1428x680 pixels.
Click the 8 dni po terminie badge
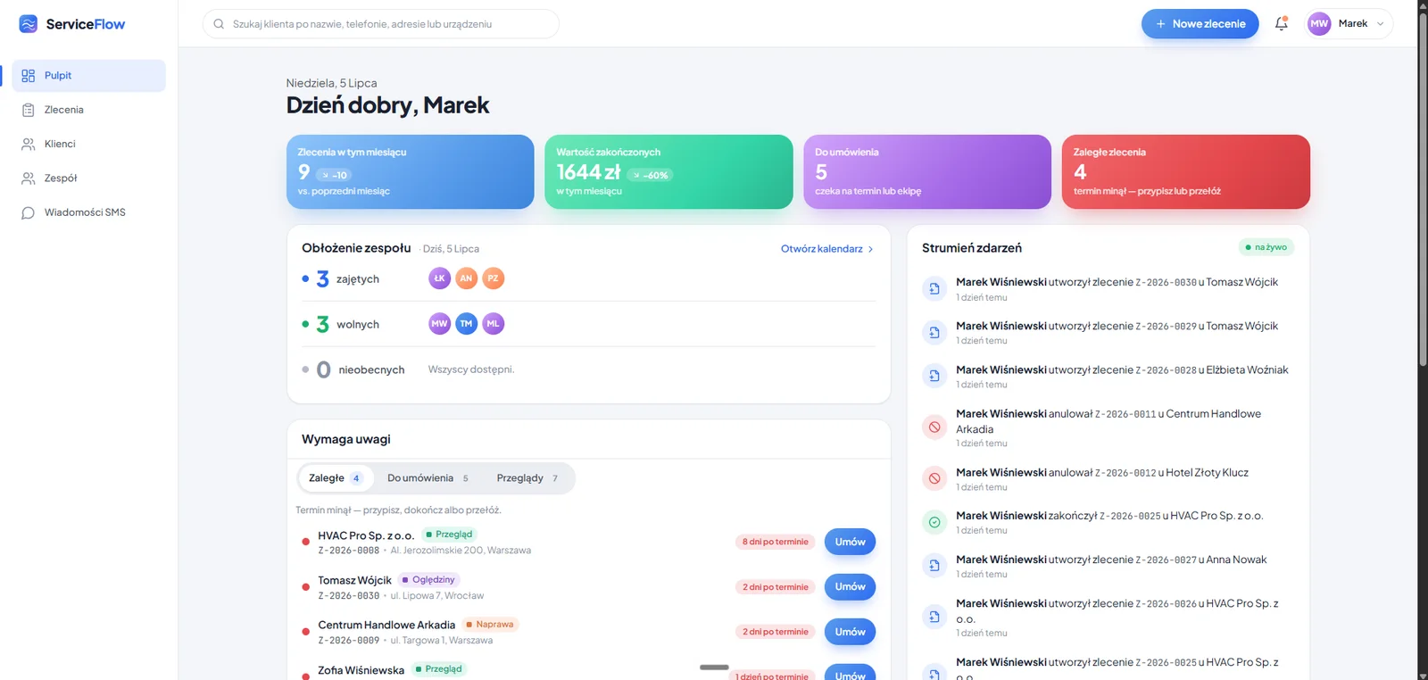[776, 542]
